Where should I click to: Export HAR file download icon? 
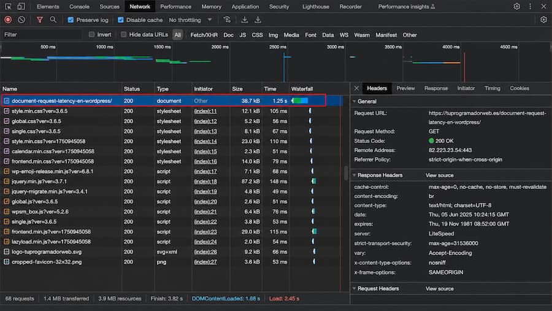258,20
